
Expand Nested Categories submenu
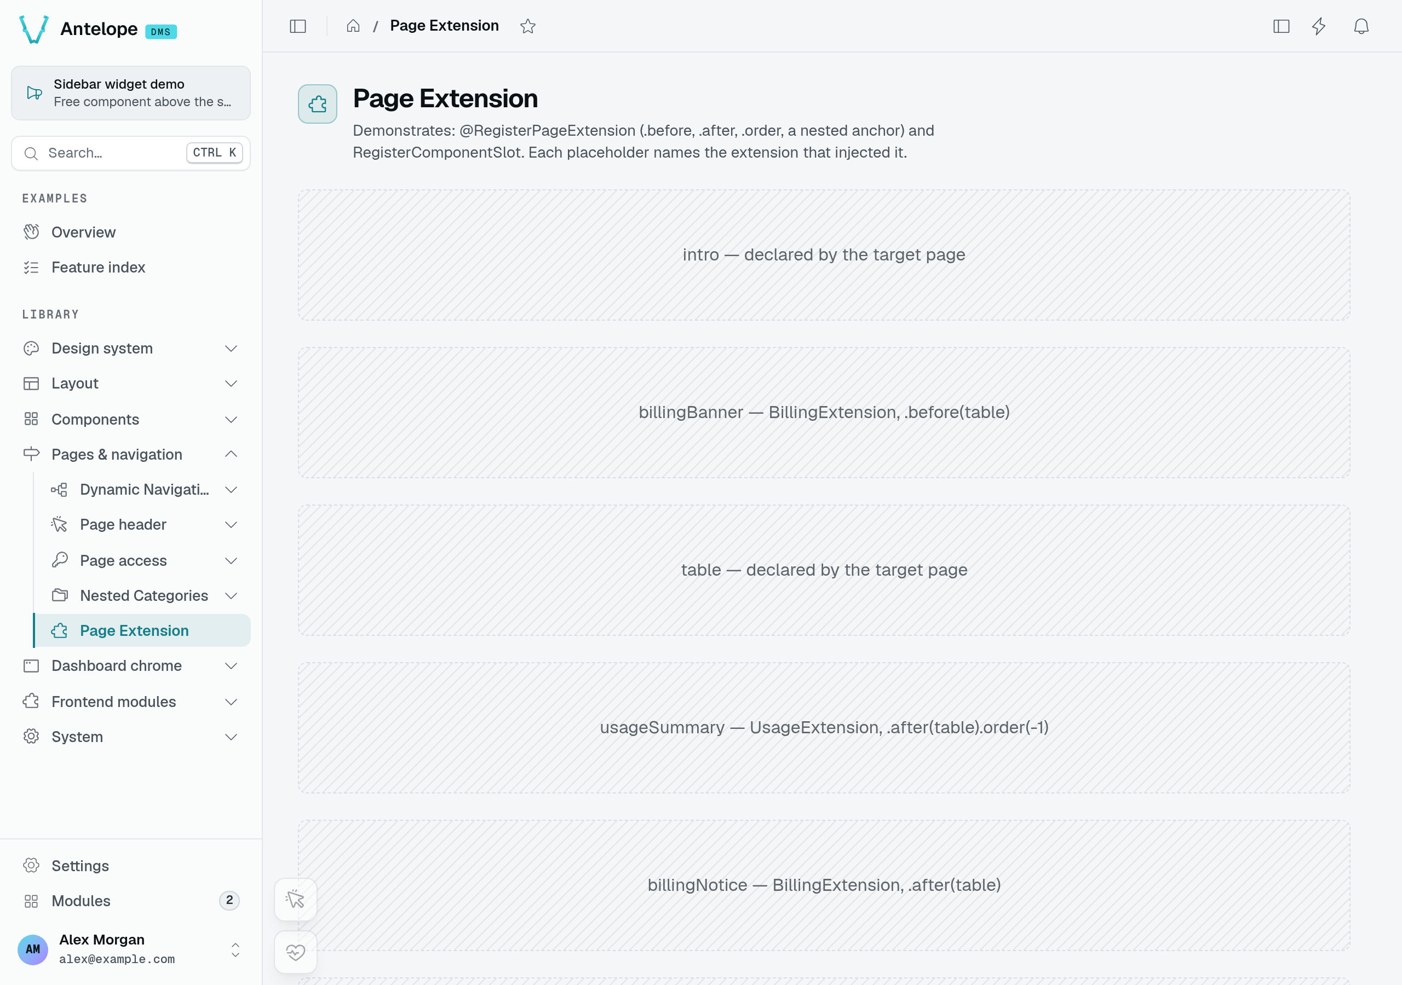143,595
